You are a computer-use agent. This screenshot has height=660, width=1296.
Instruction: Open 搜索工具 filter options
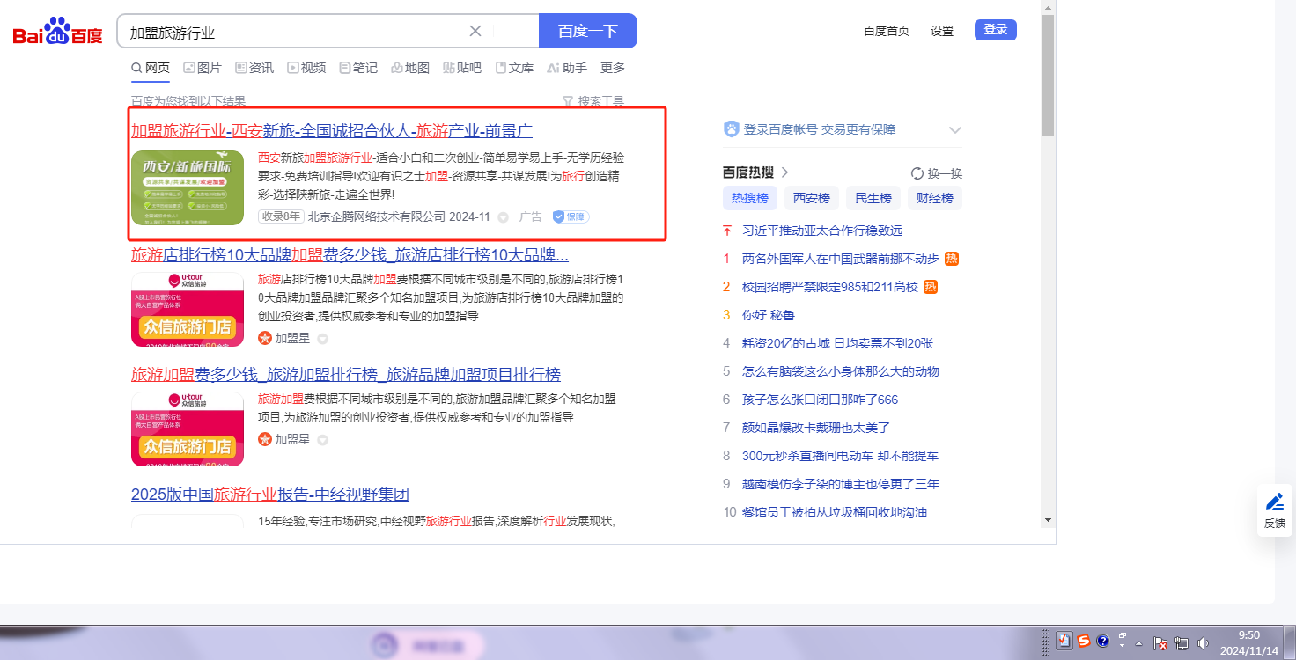pyautogui.click(x=593, y=101)
